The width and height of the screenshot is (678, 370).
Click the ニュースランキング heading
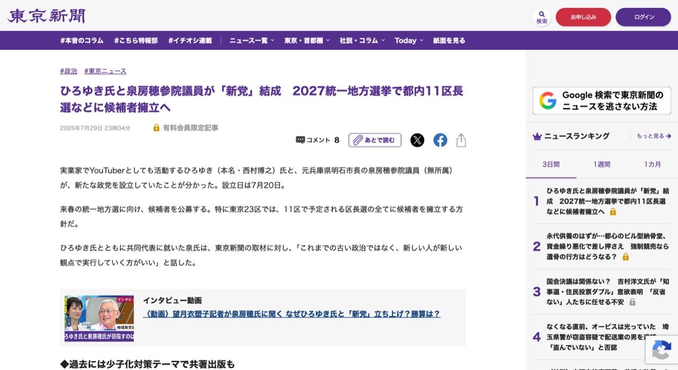tap(577, 136)
